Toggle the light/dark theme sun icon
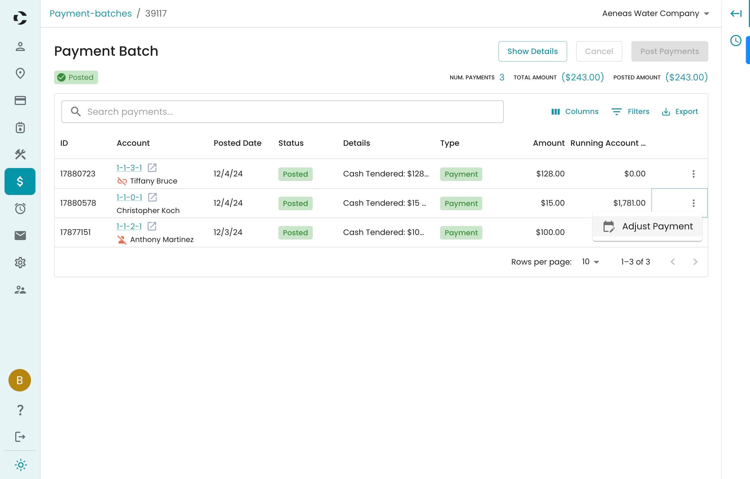The image size is (750, 479). tap(21, 465)
